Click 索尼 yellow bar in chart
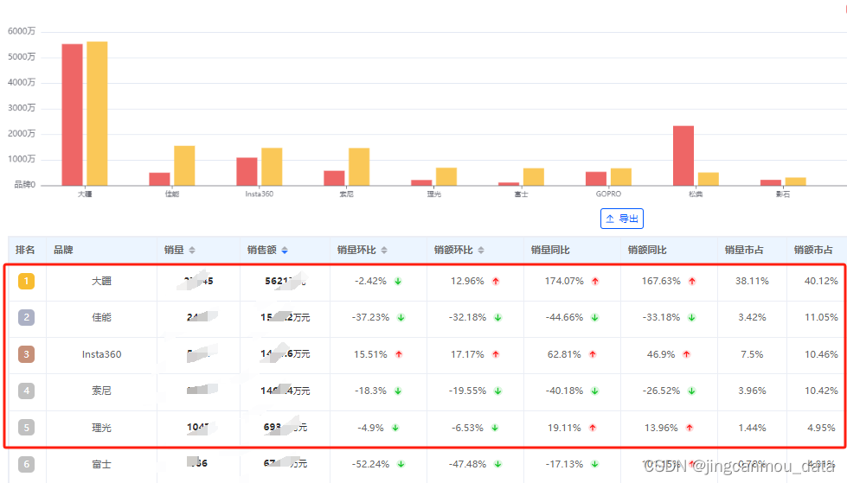 [359, 167]
